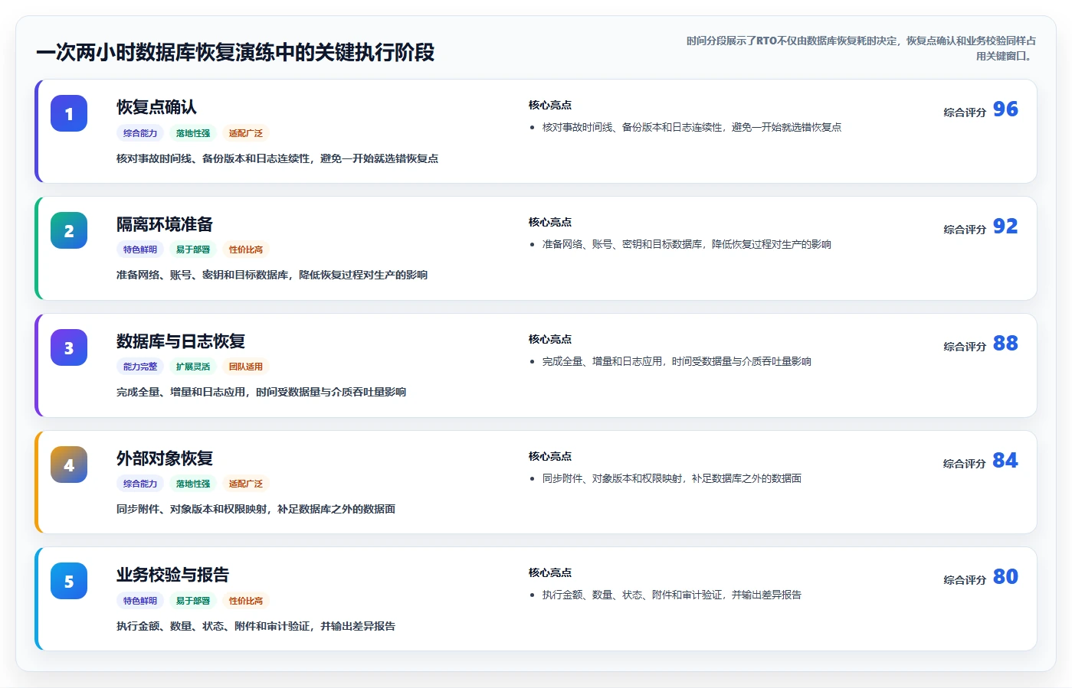
Task: Select 易于部署 tag under 隔离环境准备
Action: pyautogui.click(x=193, y=249)
